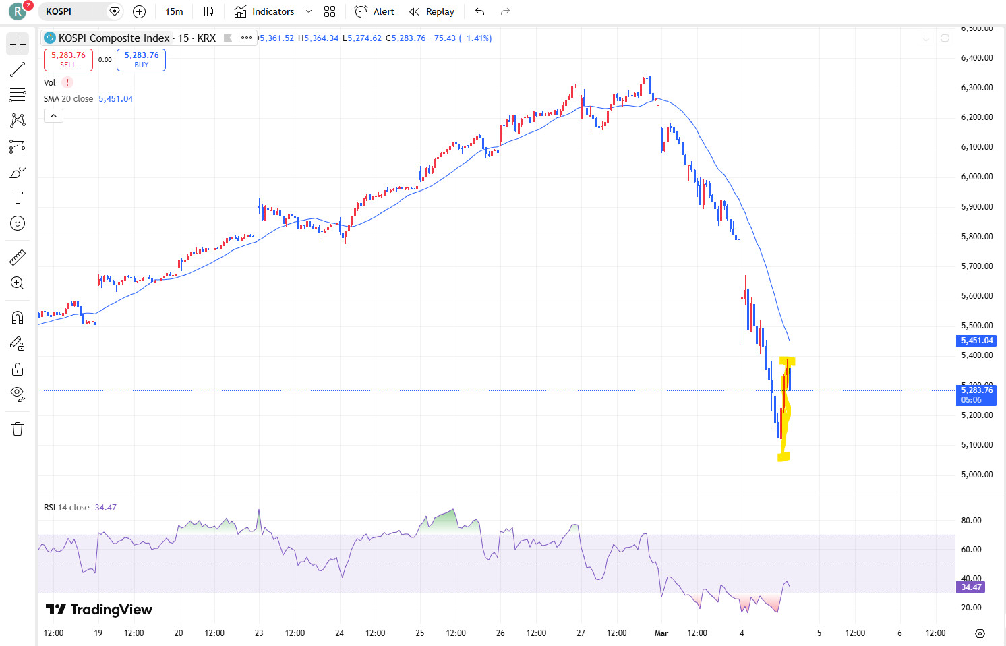
Task: Select the ruler measure tool
Action: 18,257
